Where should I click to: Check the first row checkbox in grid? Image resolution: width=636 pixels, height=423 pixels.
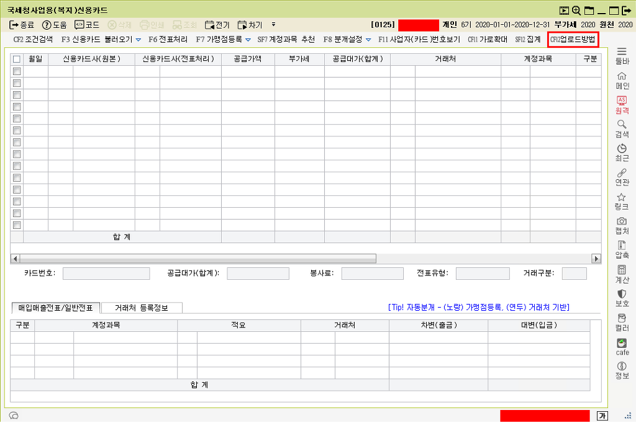point(17,71)
